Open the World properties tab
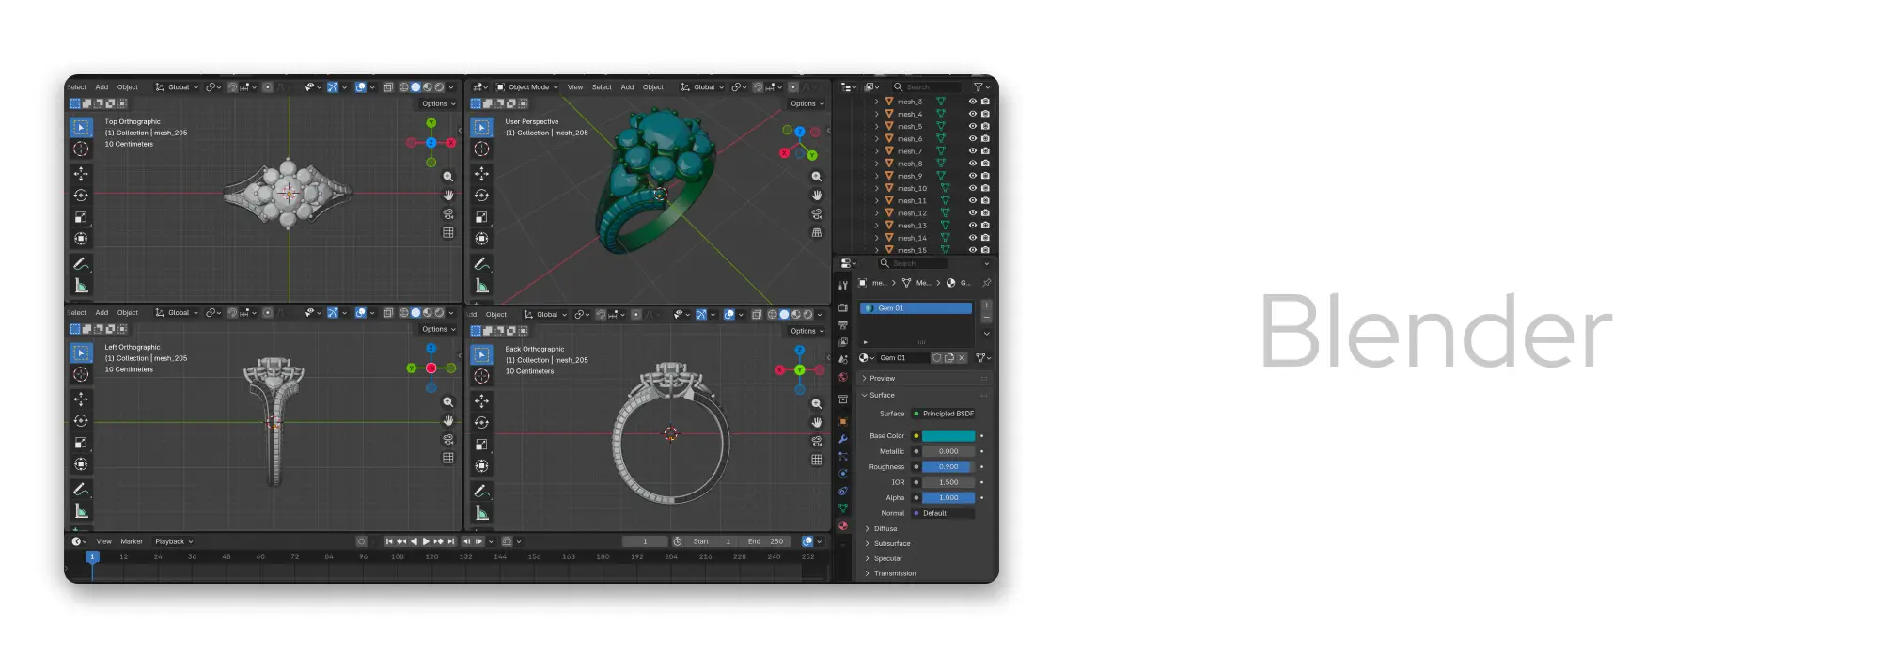1880x658 pixels. pyautogui.click(x=843, y=377)
